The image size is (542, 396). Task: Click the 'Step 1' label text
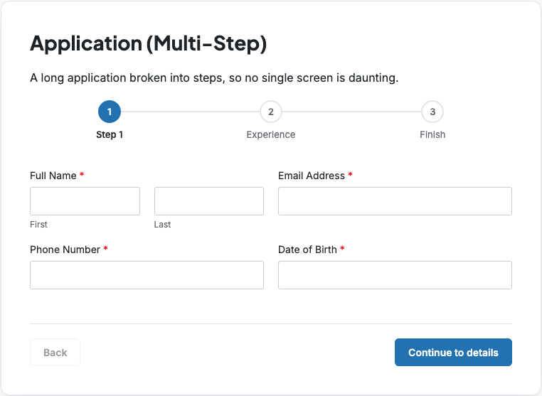point(110,134)
